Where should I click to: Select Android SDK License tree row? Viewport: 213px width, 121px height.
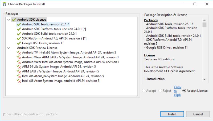(x=31, y=20)
